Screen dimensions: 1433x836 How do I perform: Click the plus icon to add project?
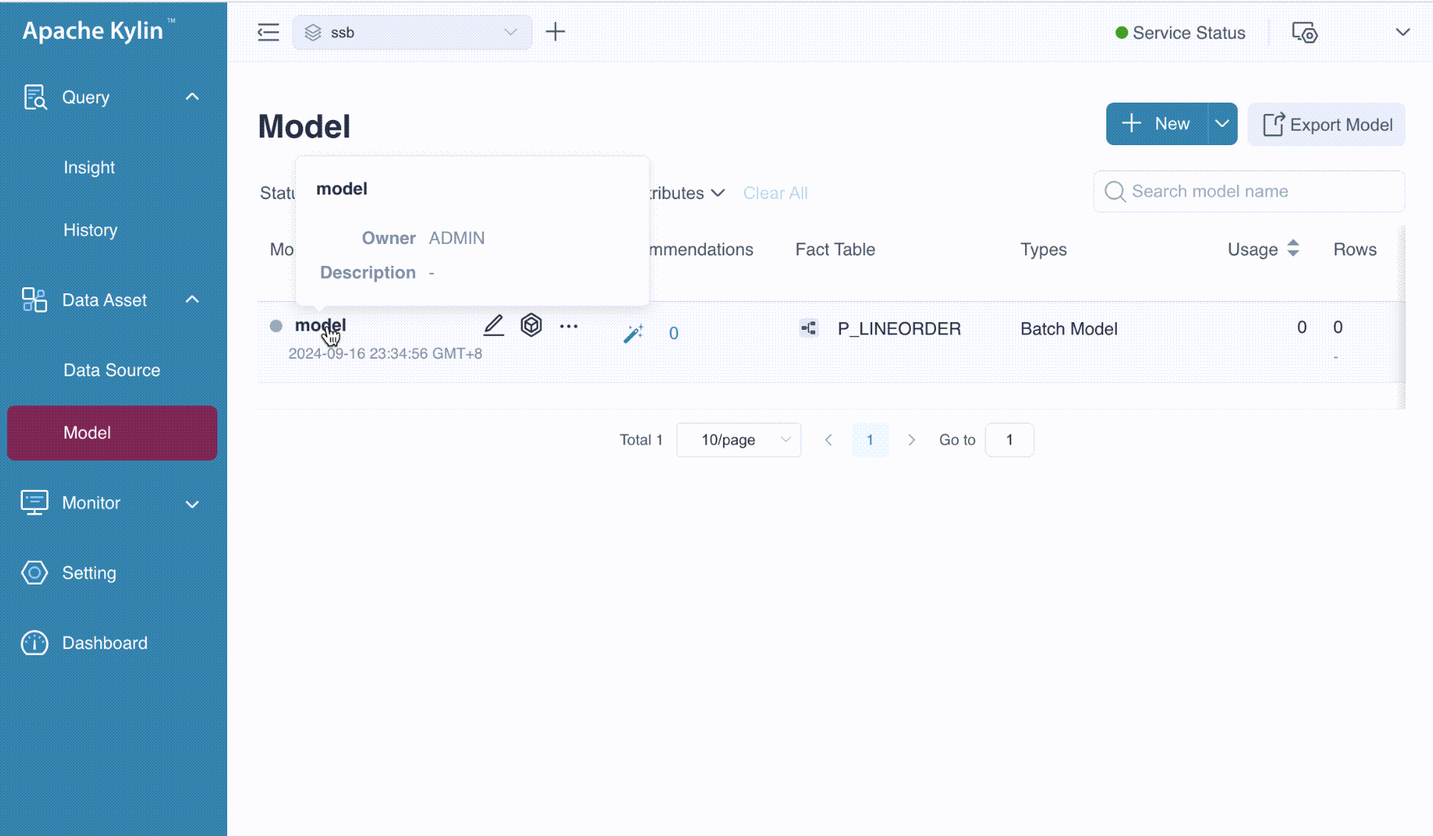coord(555,32)
